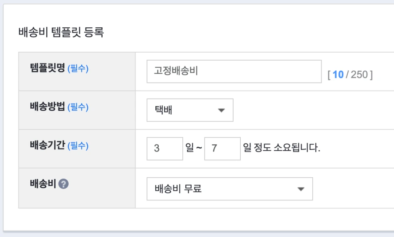
Task: Focus the minimum delivery days field showing 3
Action: pos(165,149)
